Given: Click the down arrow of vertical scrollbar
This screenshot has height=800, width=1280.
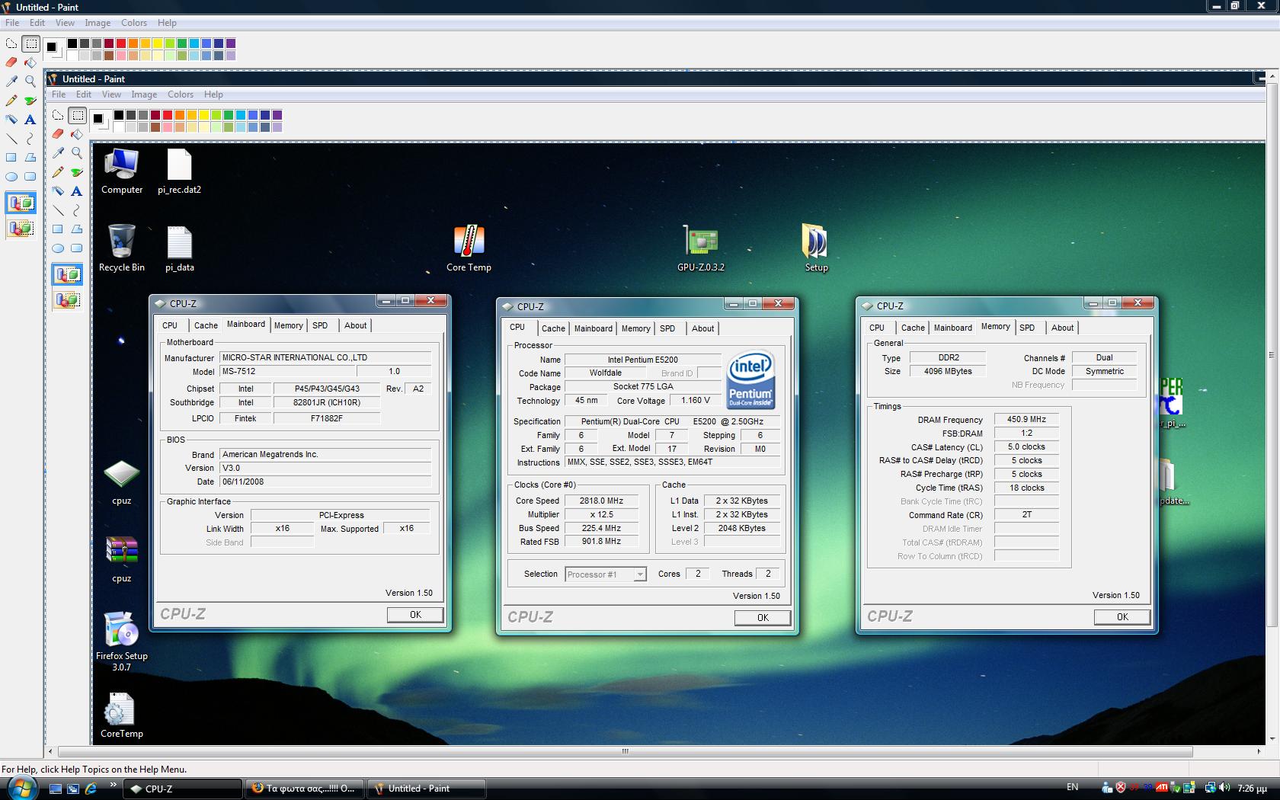Looking at the screenshot, I should [1272, 738].
